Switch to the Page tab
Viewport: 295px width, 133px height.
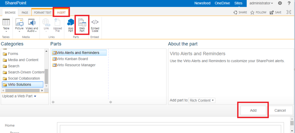25,13
